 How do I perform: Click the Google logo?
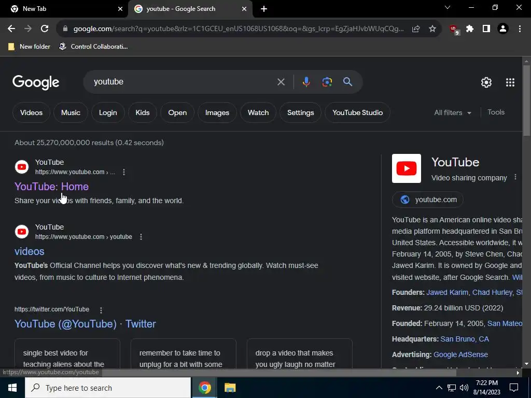tap(36, 82)
